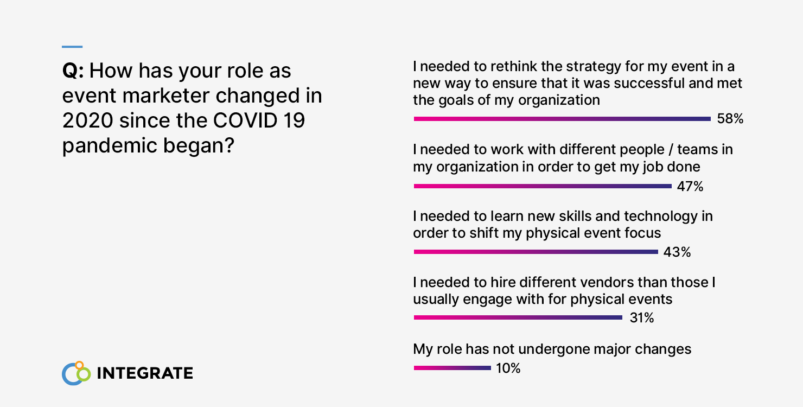The image size is (803, 407).
Task: Click the 31% value label
Action: (x=642, y=318)
